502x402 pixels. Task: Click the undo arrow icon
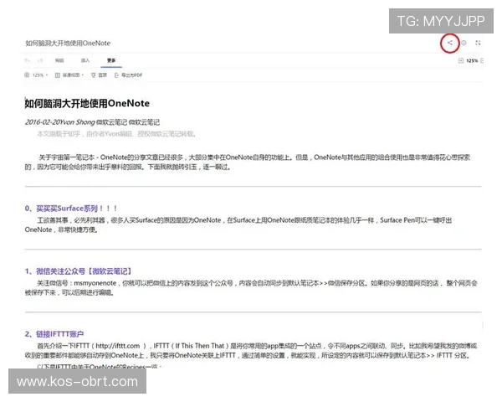pos(28,60)
